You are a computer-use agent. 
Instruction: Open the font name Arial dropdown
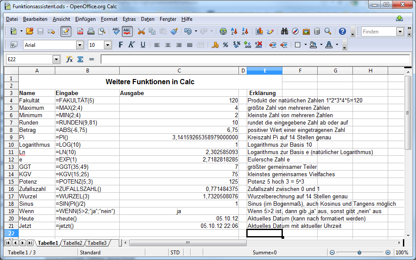pos(80,45)
